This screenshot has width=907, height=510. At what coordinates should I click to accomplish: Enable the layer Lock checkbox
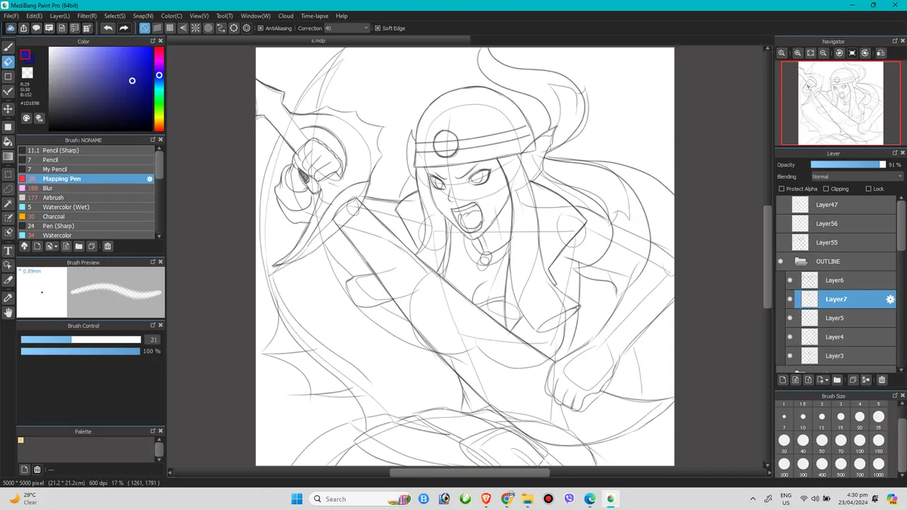pos(869,189)
